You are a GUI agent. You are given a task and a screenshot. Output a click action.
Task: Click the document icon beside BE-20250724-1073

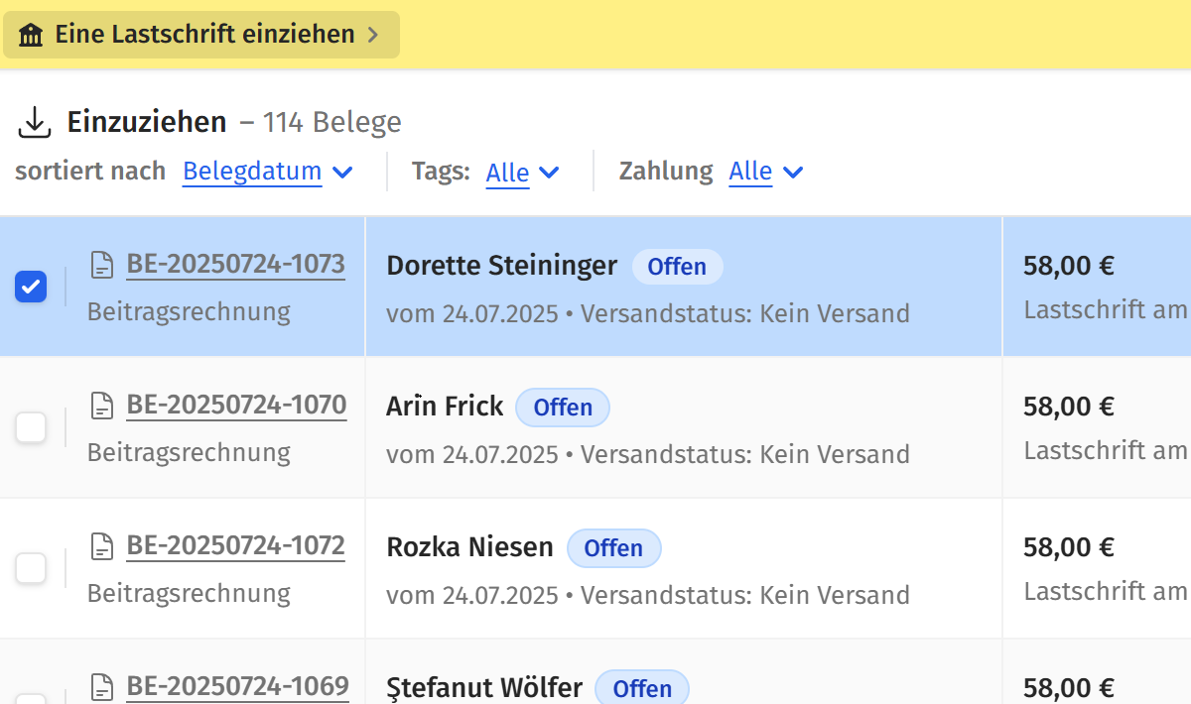(x=101, y=264)
